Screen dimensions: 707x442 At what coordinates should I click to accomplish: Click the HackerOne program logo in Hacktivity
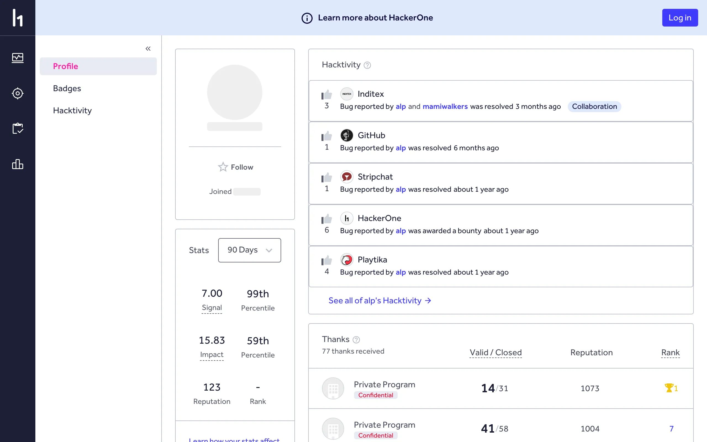[x=347, y=218]
